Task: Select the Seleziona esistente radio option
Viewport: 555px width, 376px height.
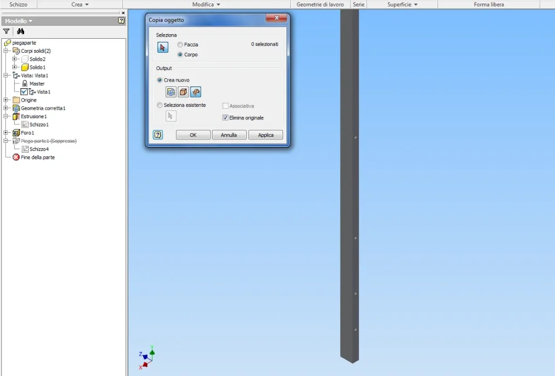Action: tap(160, 105)
